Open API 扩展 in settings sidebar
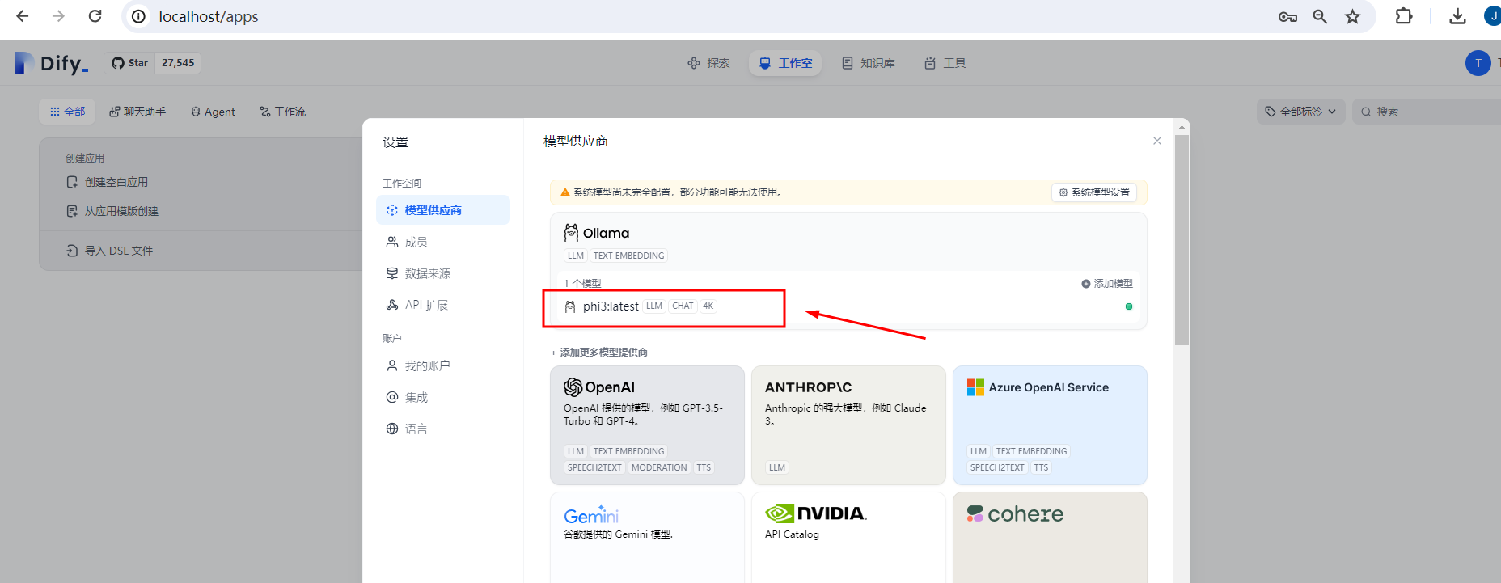Image resolution: width=1501 pixels, height=583 pixels. point(443,305)
